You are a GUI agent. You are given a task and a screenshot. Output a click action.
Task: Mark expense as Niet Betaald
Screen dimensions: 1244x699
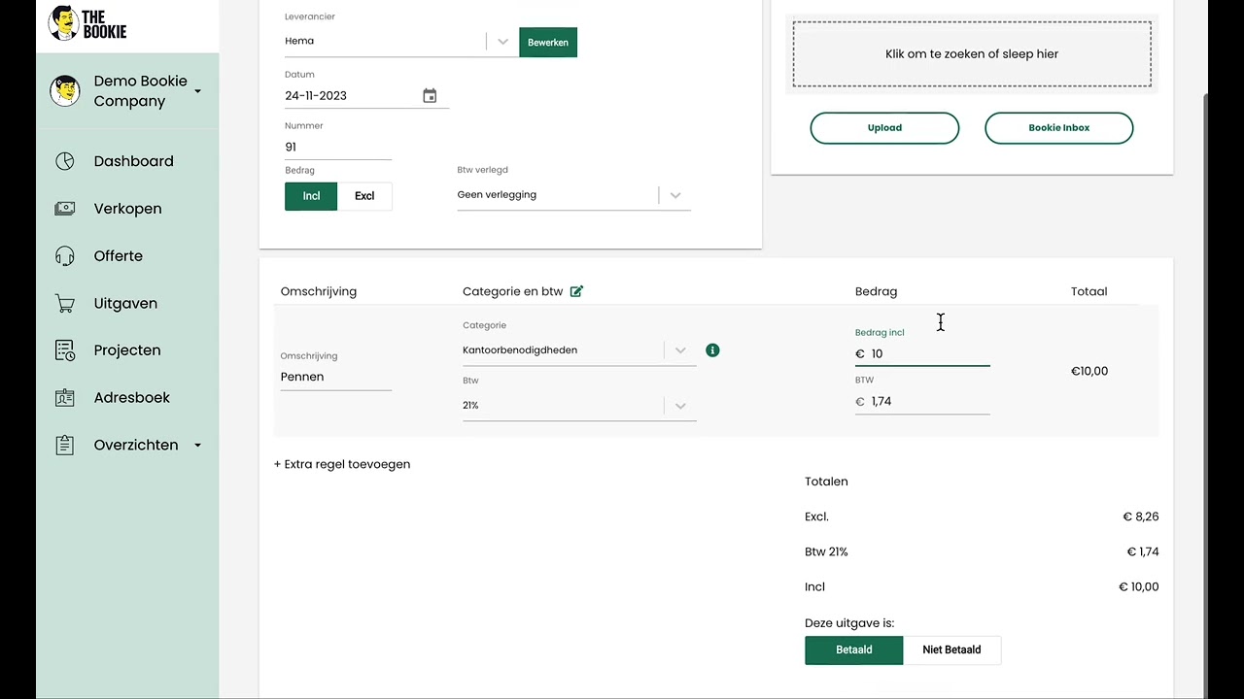click(x=952, y=650)
